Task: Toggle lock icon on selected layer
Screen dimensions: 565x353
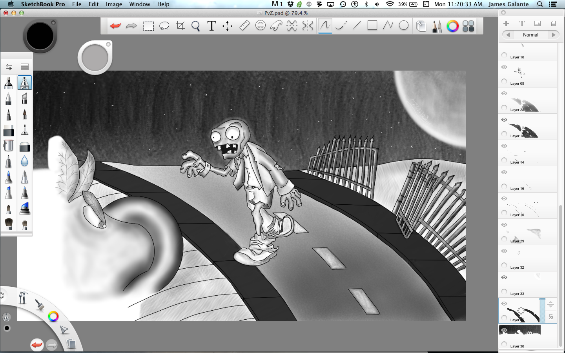Action: [551, 317]
